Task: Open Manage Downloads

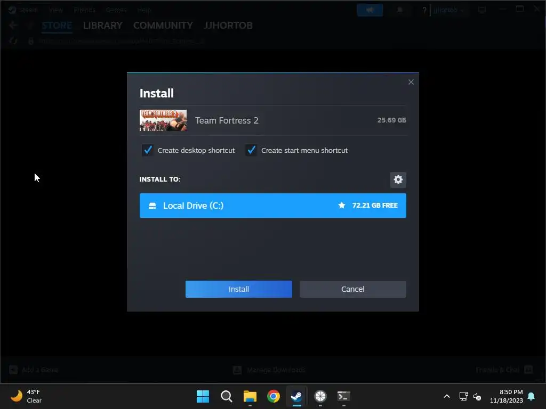Action: click(269, 370)
